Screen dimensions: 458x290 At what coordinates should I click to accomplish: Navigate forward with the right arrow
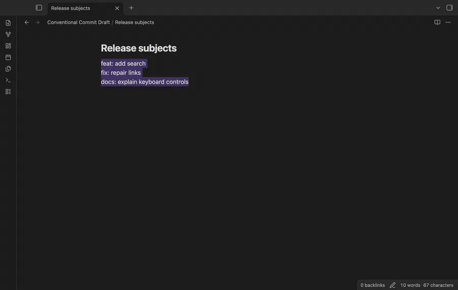37,22
